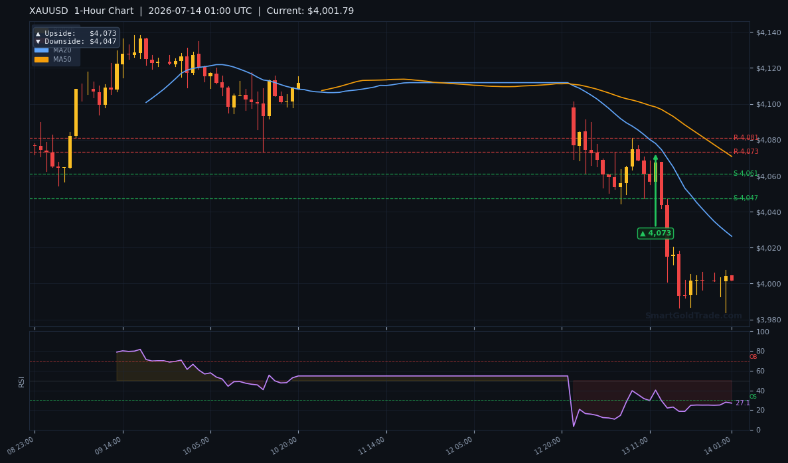Click the '$4,100' price axis label
Image resolution: width=788 pixels, height=463 pixels.
point(768,104)
